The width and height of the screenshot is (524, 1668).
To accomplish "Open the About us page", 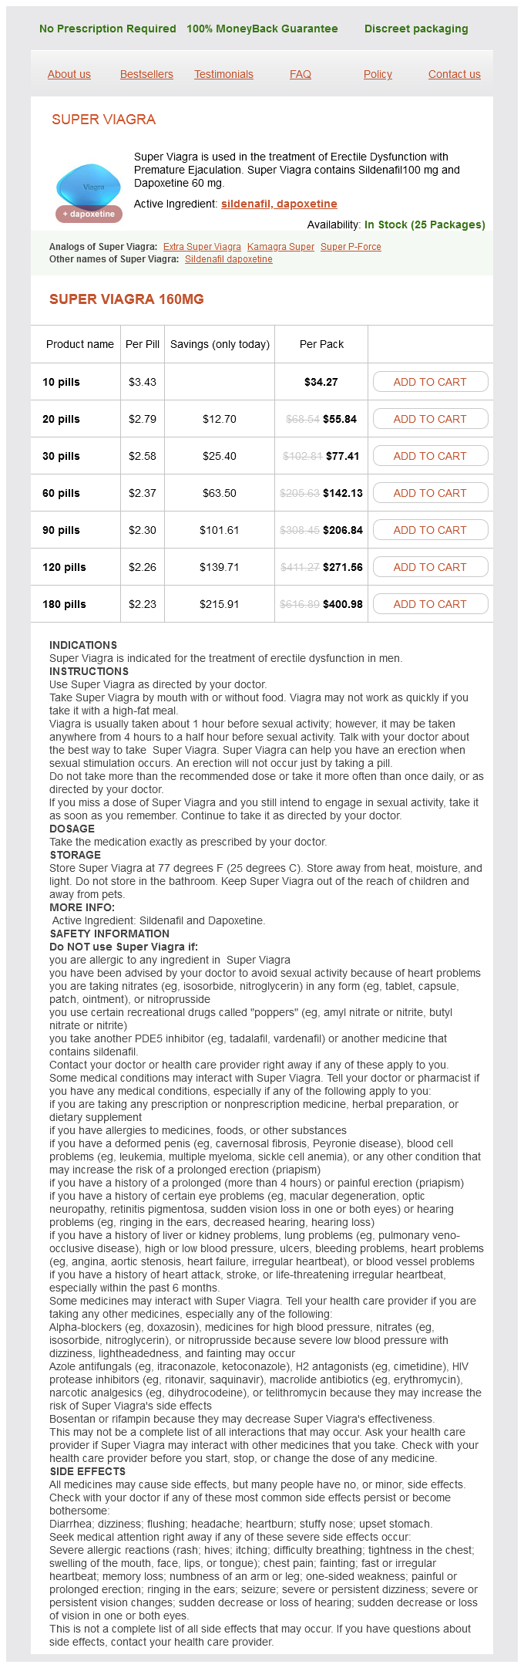I will click(69, 74).
